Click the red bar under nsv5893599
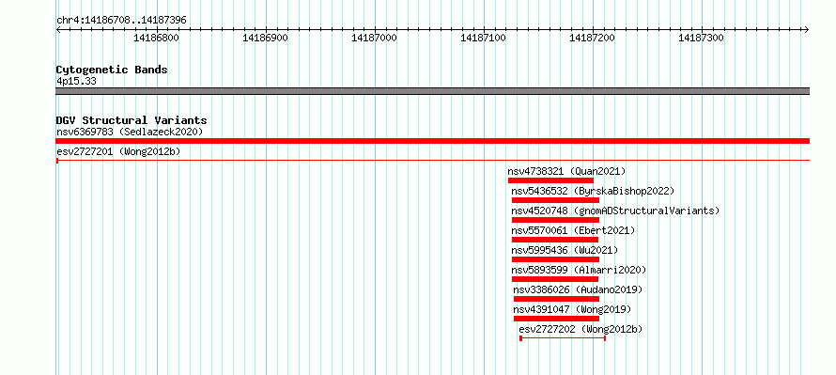The height and width of the screenshot is (375, 836). tap(555, 279)
